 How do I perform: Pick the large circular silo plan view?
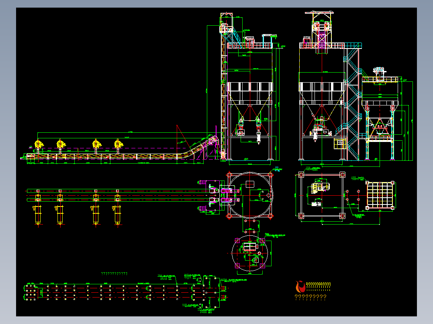250,195
